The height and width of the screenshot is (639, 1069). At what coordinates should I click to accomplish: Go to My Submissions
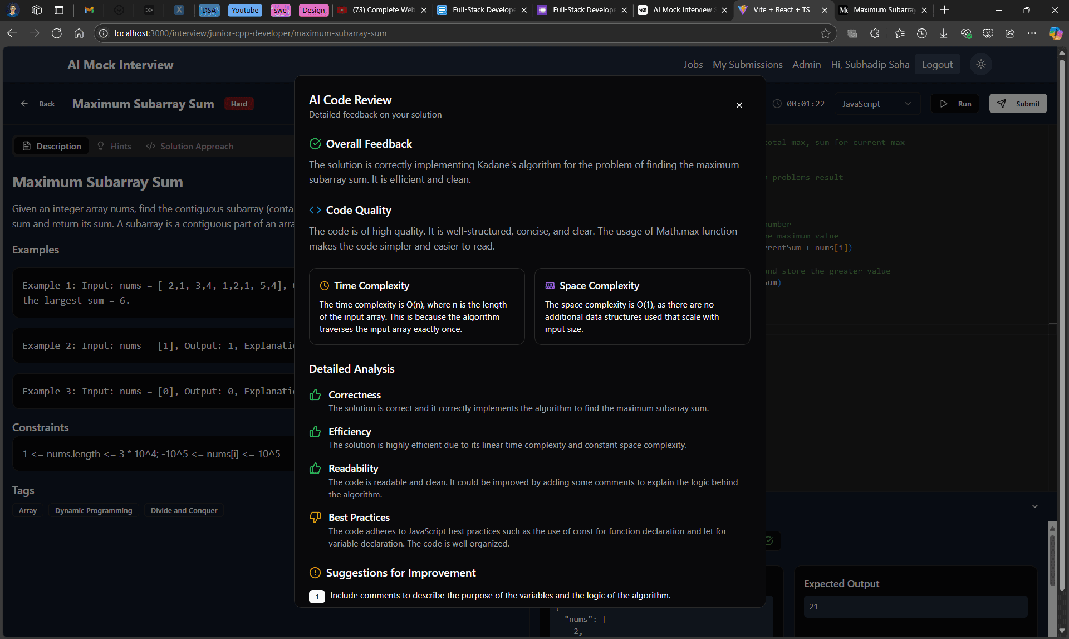coord(747,65)
